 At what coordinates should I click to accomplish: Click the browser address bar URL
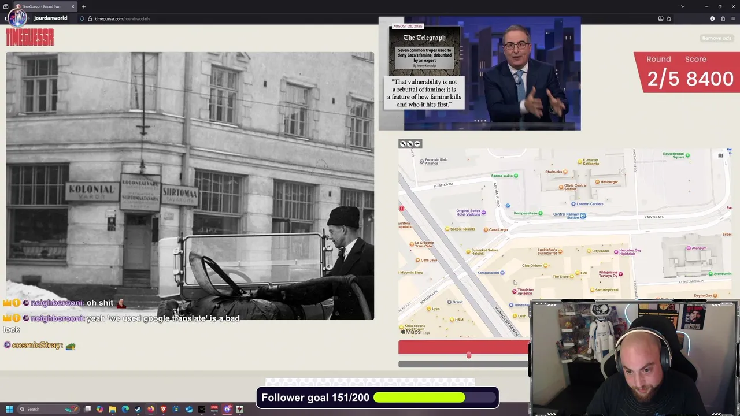click(122, 18)
